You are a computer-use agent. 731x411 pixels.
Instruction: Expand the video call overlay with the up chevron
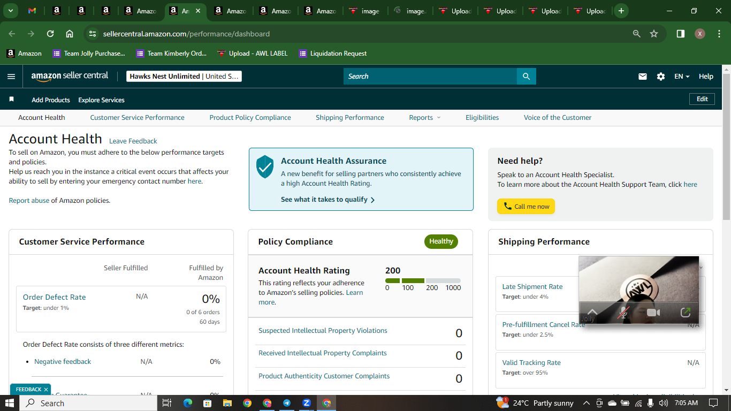pyautogui.click(x=592, y=312)
